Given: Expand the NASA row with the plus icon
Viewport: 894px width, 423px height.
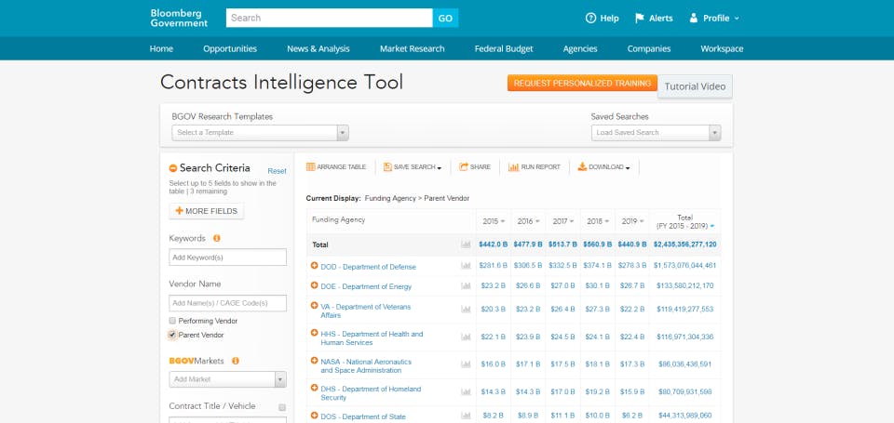Looking at the screenshot, I should tap(314, 361).
